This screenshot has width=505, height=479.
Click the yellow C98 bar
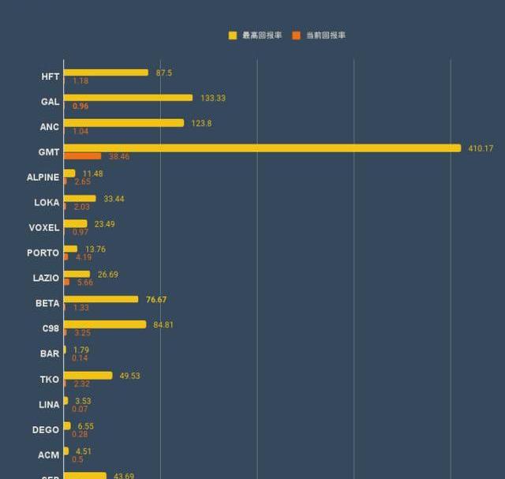pos(105,324)
